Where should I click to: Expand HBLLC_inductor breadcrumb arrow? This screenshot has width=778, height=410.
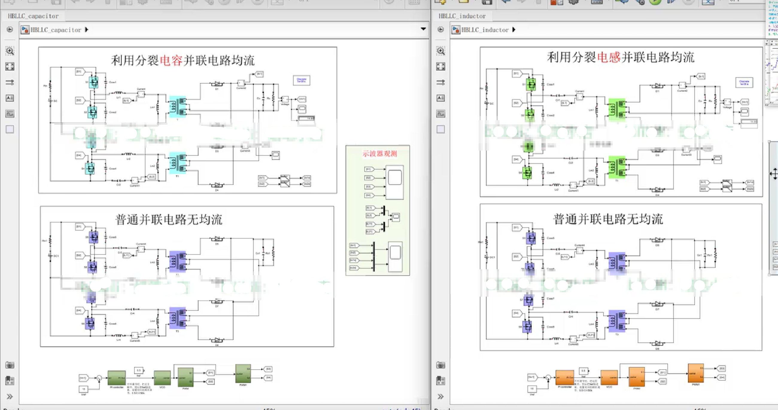[x=514, y=30]
